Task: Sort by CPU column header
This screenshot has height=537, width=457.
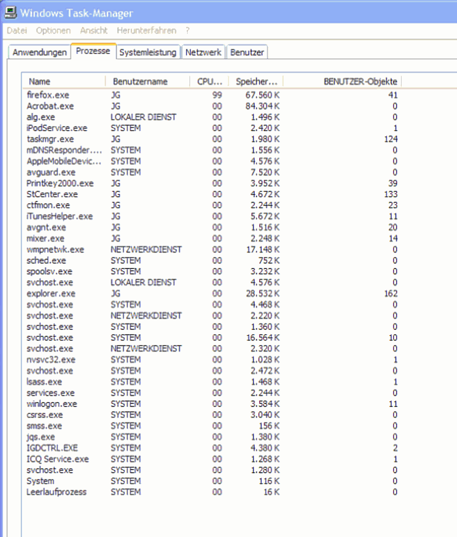Action: 209,82
